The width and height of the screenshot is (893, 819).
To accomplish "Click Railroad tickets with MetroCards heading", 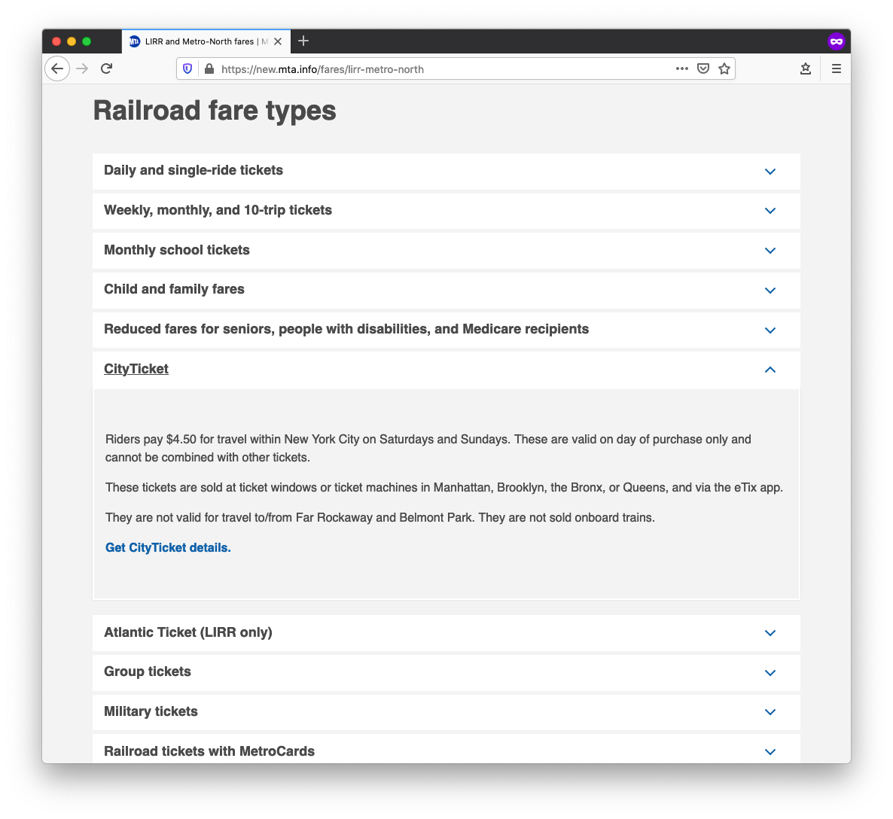I will tap(209, 751).
